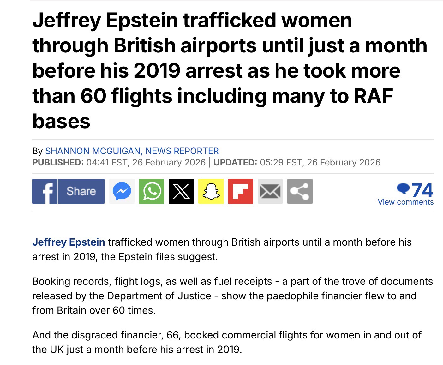Screen dimensions: 443x365
Task: Follow the Jeffrey Epstein topic link
Action: click(69, 242)
